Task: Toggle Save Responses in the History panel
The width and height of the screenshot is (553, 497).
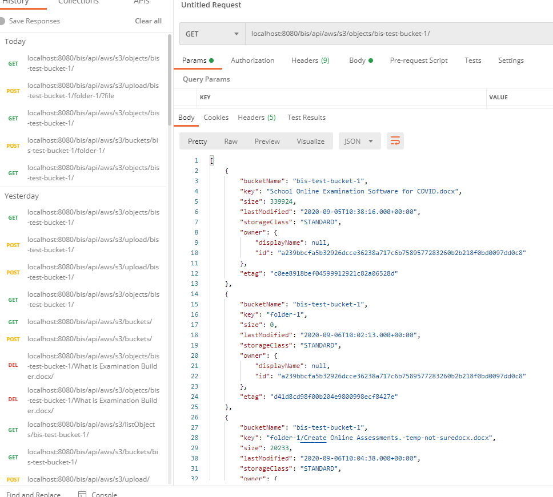Action: pyautogui.click(x=5, y=21)
